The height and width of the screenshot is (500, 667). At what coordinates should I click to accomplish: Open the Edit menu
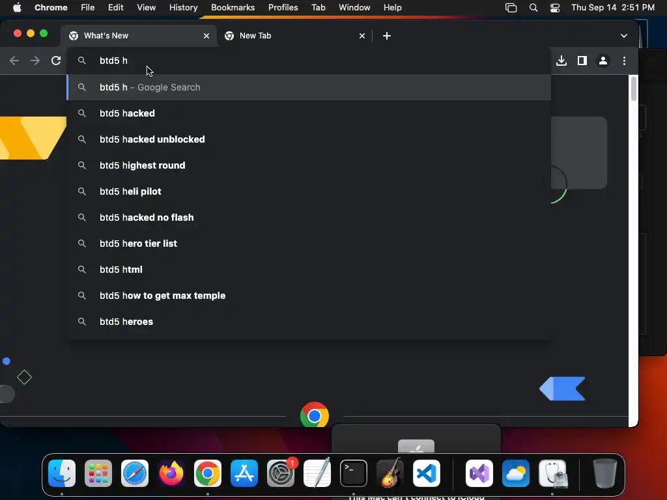[115, 7]
